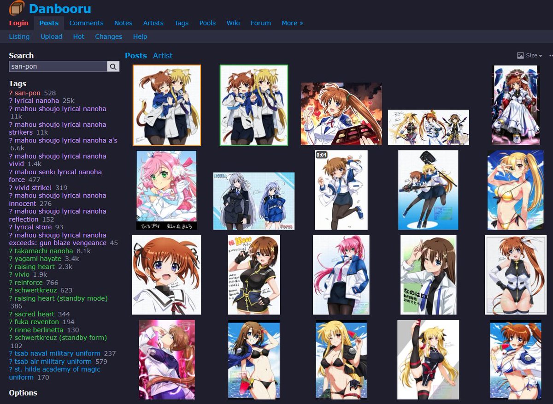Image resolution: width=553 pixels, height=404 pixels.
Task: Click question mark beside tsab air military uniform
Action: [11, 362]
